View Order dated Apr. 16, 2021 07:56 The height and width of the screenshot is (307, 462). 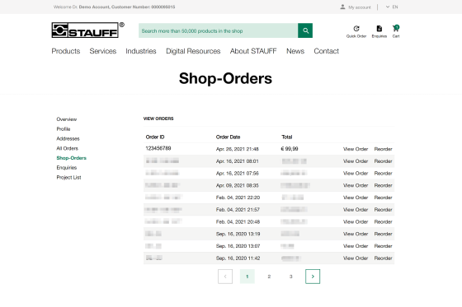(x=356, y=173)
